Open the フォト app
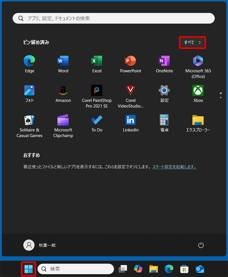 [29, 94]
